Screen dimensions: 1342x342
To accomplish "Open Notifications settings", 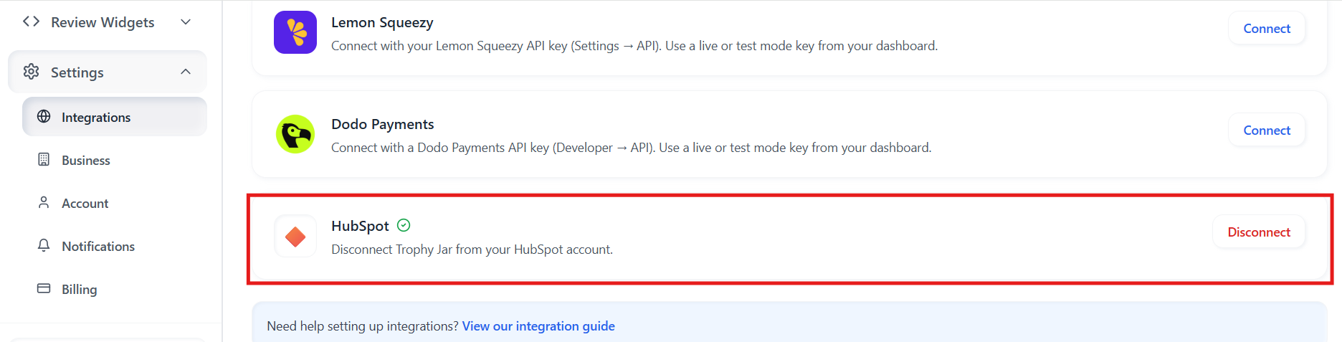I will (x=115, y=246).
